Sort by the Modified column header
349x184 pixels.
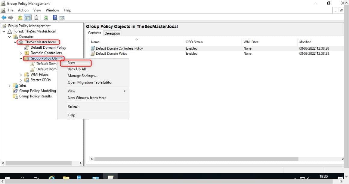tap(320, 42)
